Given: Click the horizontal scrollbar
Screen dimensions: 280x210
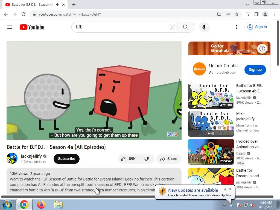Looking at the screenshot, I should coord(137,197).
